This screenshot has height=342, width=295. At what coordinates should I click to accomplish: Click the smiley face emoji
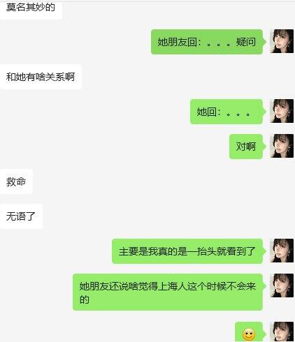coord(249,335)
